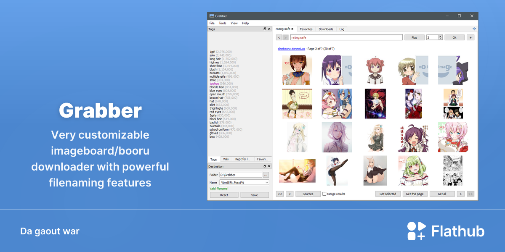Add a new tab with the blue plus icon
Viewport: 505px width, 252px height.
click(x=474, y=29)
